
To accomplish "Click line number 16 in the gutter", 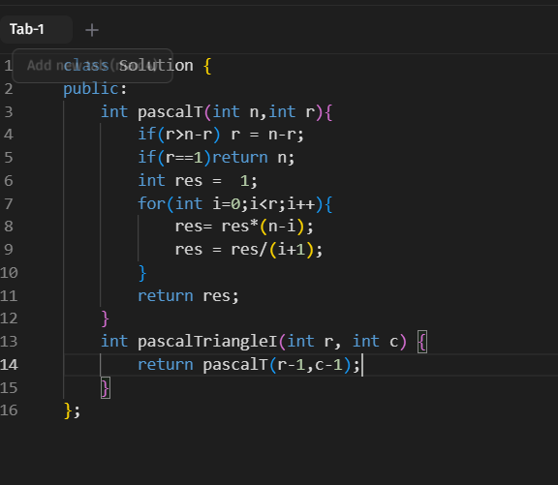I will tap(9, 410).
